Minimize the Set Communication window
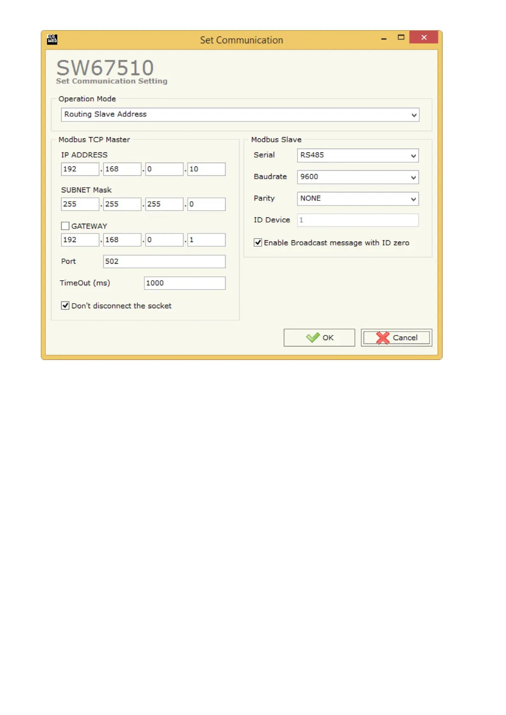This screenshot has height=715, width=506. pos(384,38)
